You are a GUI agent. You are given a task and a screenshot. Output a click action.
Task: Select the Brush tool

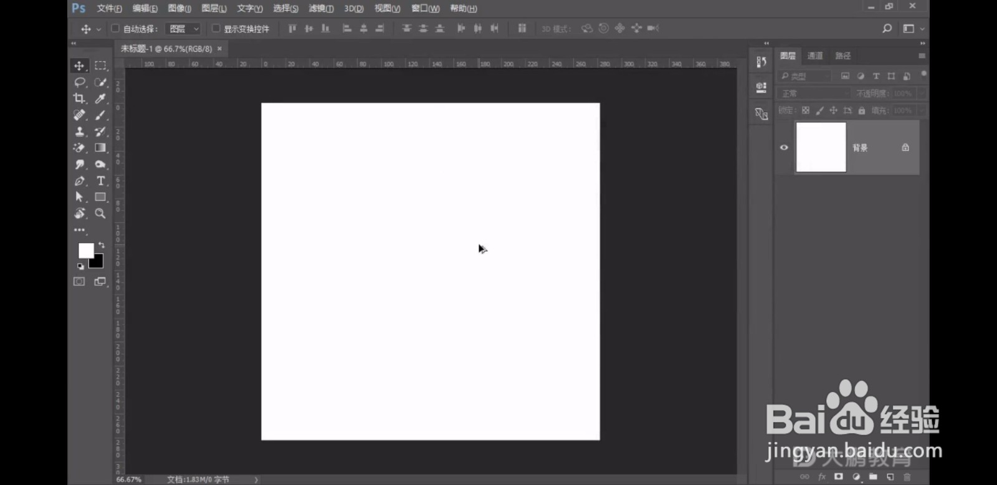(x=100, y=115)
